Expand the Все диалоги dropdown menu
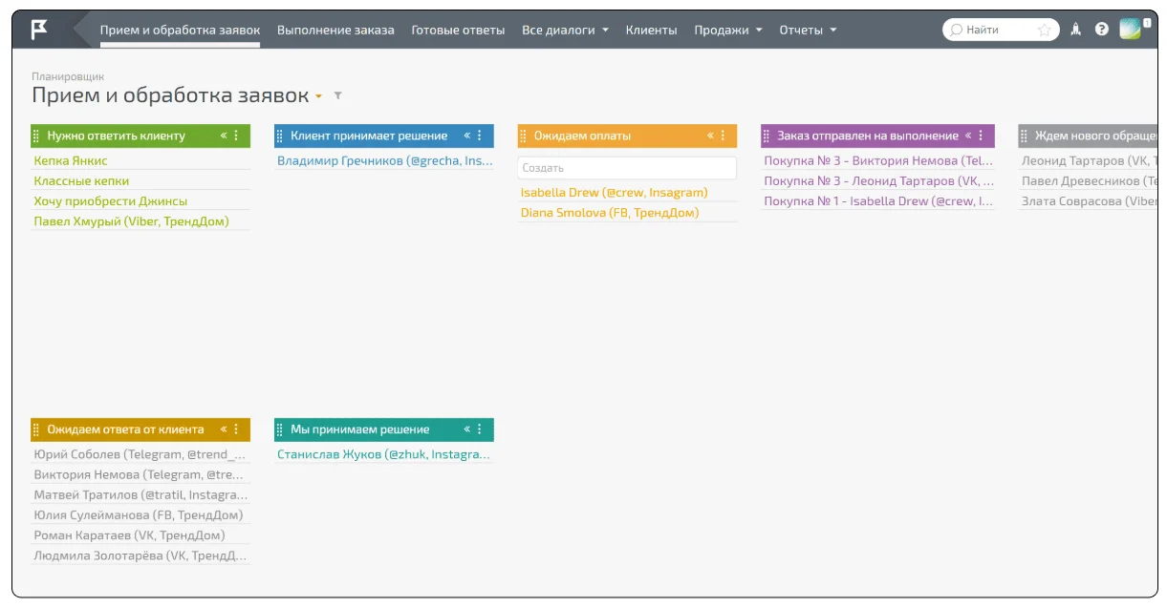The height and width of the screenshot is (607, 1167). pos(565,30)
